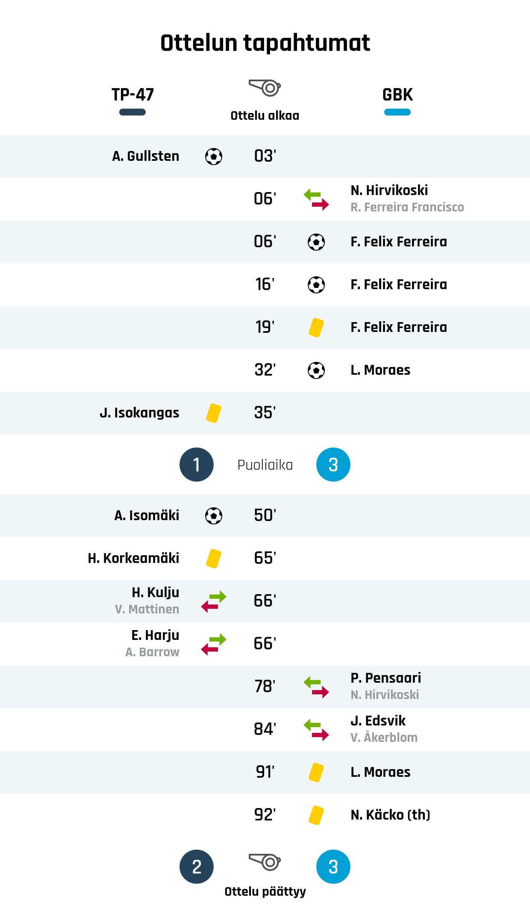Click the 50' minute marker

[265, 515]
